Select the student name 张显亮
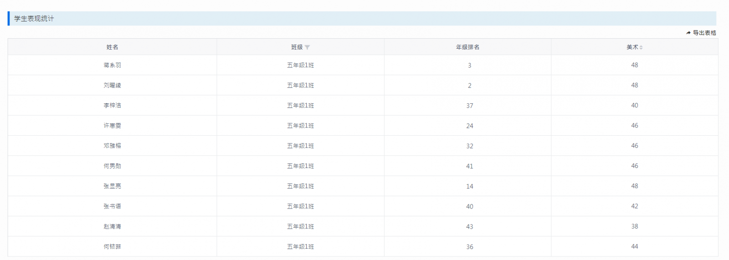Image resolution: width=729 pixels, height=260 pixels. click(x=112, y=186)
